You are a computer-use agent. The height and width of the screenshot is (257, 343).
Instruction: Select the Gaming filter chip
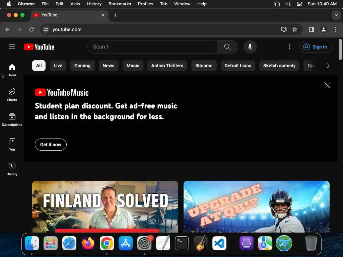tap(82, 66)
